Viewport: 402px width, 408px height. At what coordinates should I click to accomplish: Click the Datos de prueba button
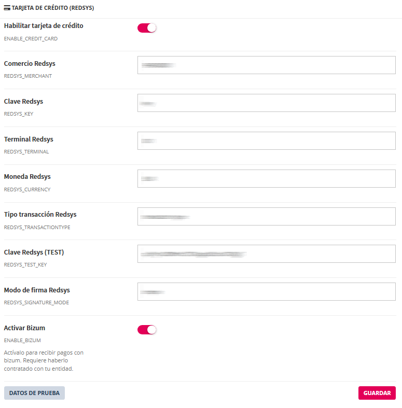tap(34, 393)
